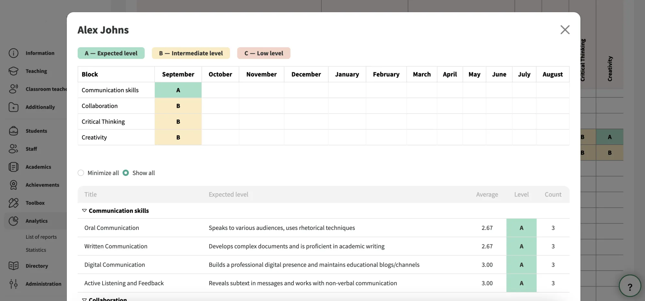Click the help question mark button
This screenshot has width=645, height=301.
(x=630, y=286)
